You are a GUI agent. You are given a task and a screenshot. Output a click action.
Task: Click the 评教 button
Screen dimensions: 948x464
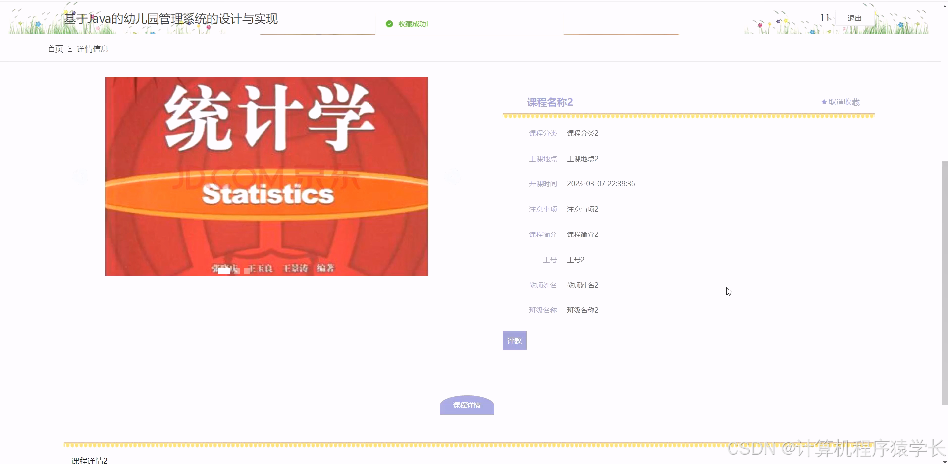coord(514,341)
